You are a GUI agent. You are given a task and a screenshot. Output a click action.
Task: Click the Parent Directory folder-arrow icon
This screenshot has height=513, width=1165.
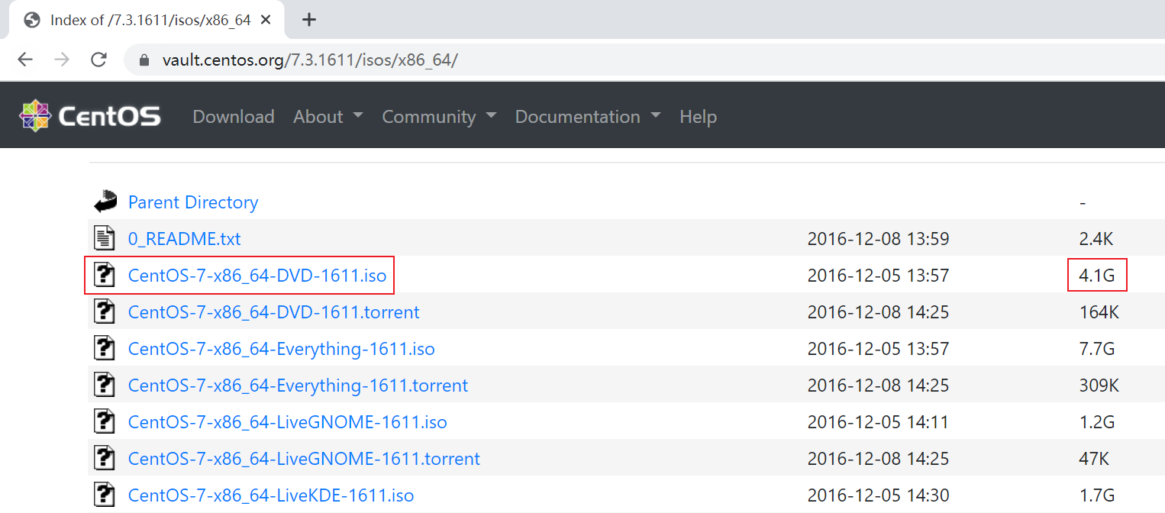point(105,202)
